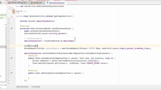Open the project panel settings gear
This screenshot has width=161, height=90.
point(1,3)
